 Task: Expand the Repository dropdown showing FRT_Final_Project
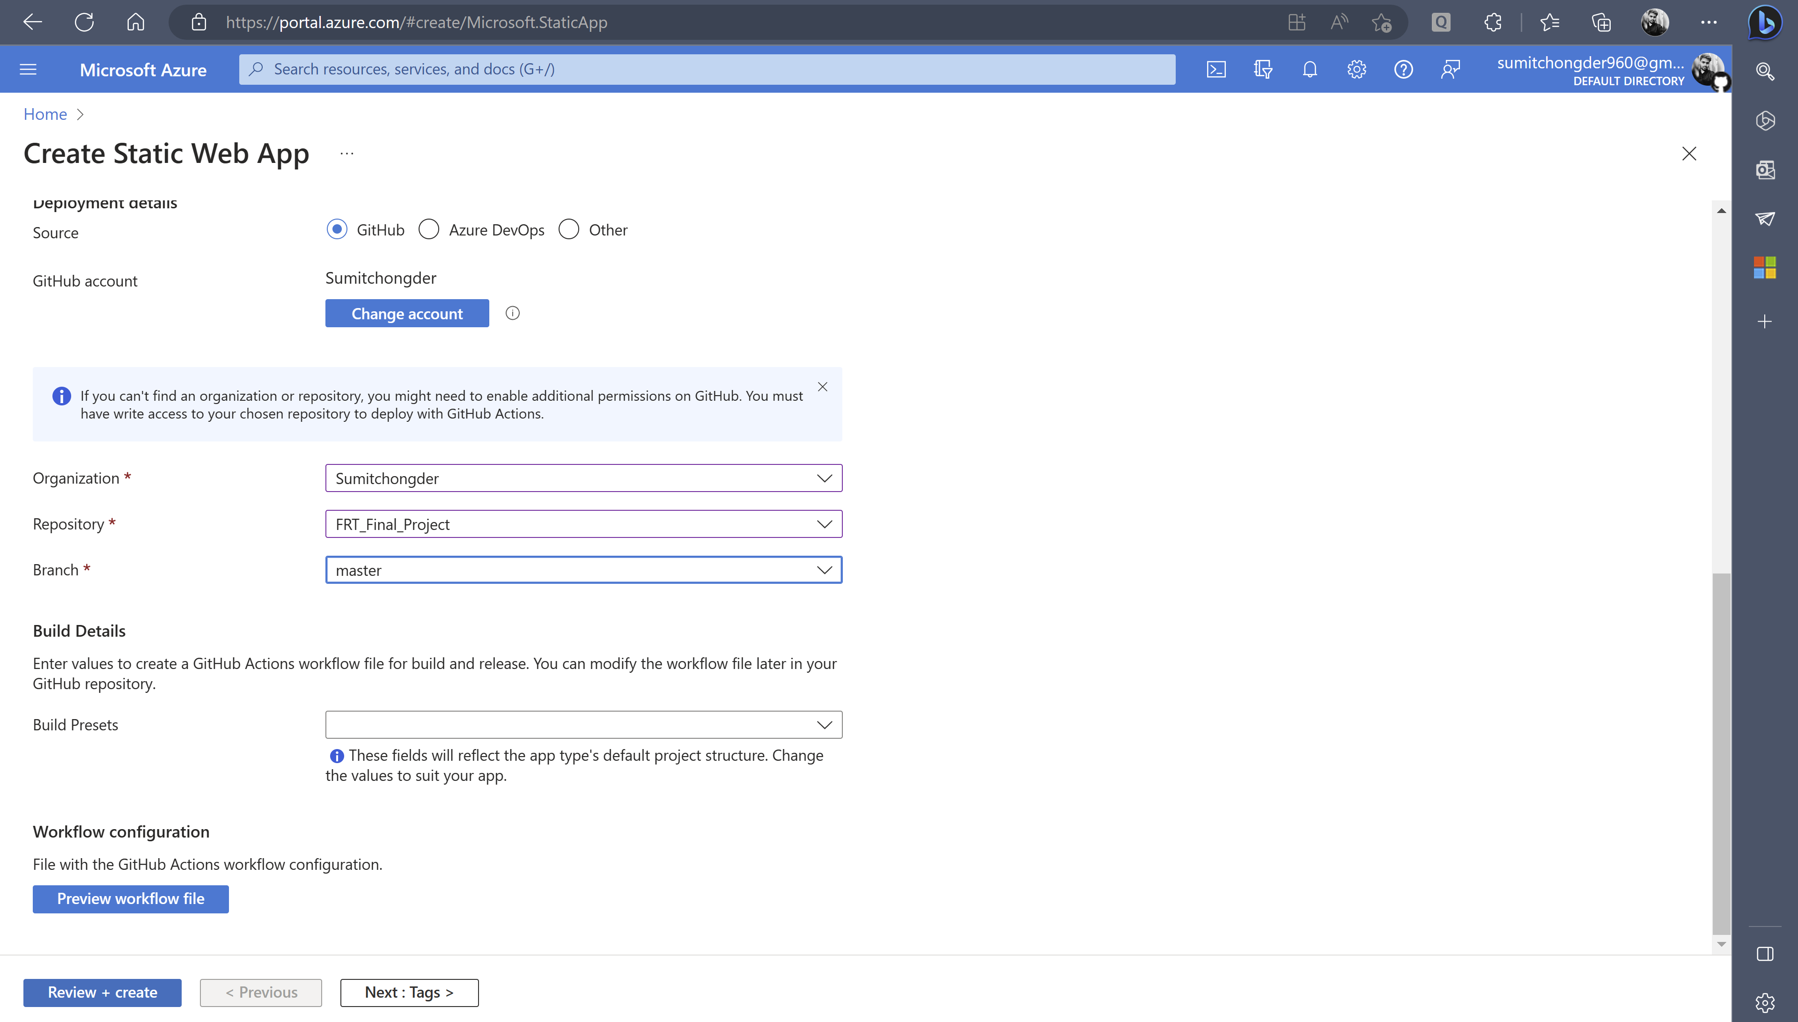(x=824, y=523)
